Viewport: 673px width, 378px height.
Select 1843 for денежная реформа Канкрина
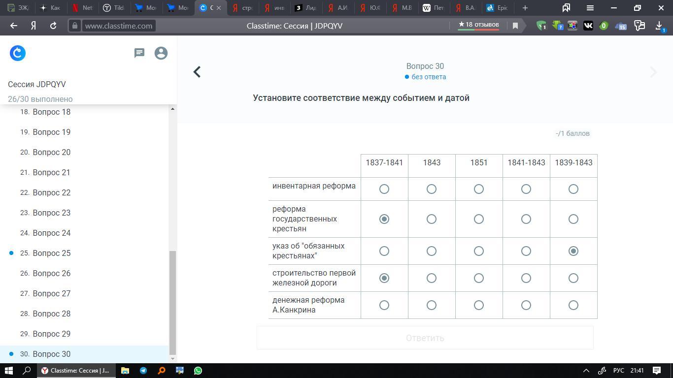click(432, 305)
